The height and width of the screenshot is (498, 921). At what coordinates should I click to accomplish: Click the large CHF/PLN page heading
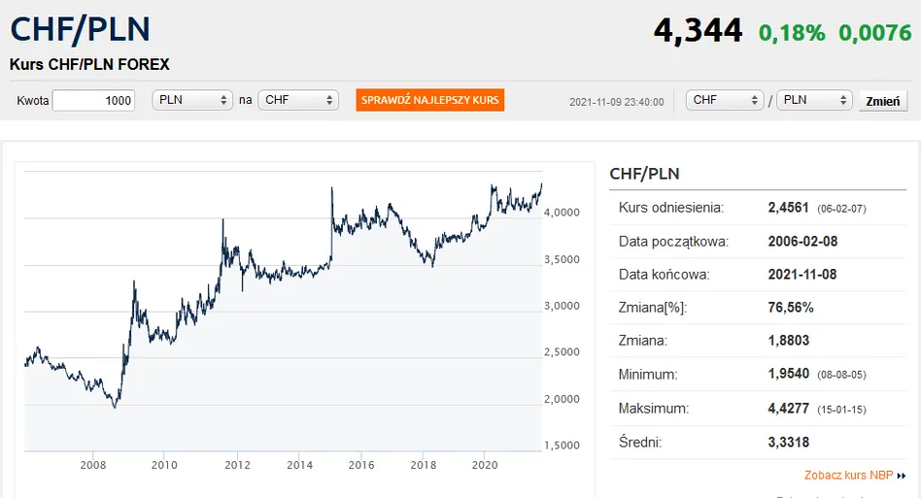pyautogui.click(x=80, y=29)
